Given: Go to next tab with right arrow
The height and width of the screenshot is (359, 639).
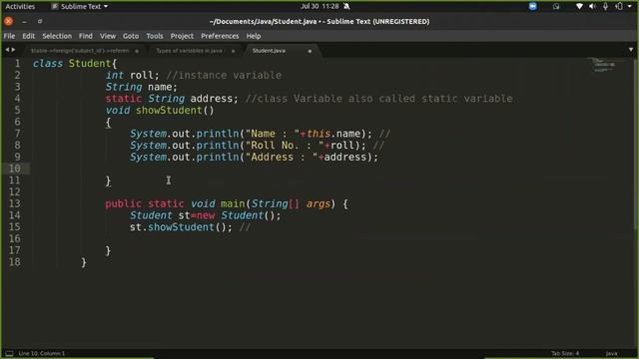Looking at the screenshot, I should tap(13, 49).
